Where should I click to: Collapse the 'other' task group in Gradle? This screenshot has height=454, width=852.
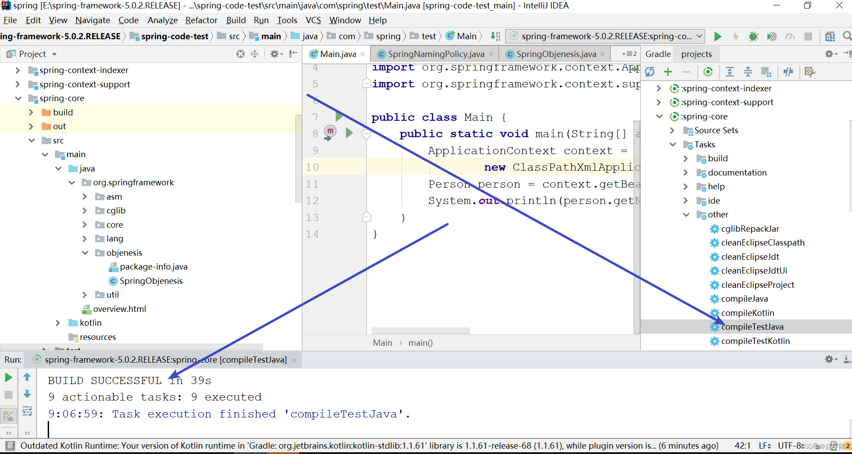pyautogui.click(x=686, y=215)
